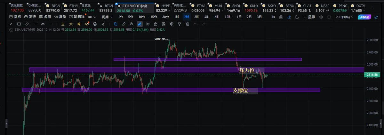
Task: Toggle the lock drawings icon
Action: [155, 24]
